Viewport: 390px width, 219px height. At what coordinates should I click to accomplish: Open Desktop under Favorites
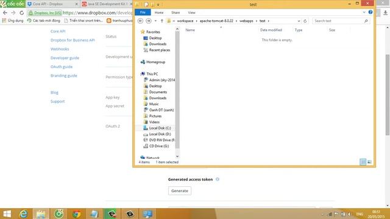155,38
